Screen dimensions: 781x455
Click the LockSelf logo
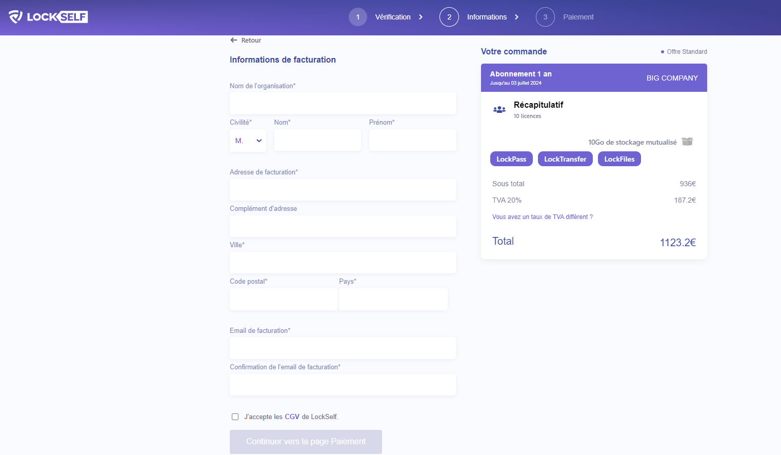pos(48,17)
